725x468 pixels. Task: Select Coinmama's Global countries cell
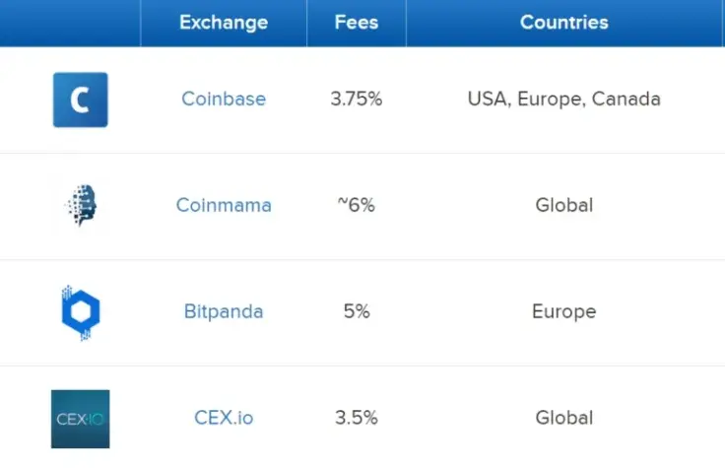point(564,206)
